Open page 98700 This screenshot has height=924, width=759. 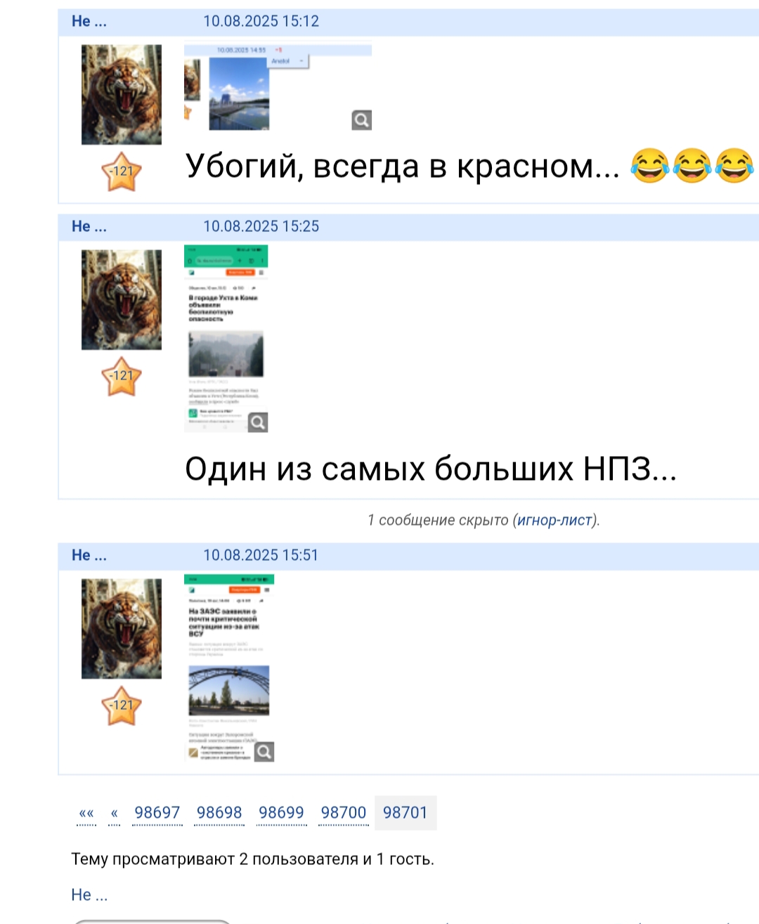344,813
